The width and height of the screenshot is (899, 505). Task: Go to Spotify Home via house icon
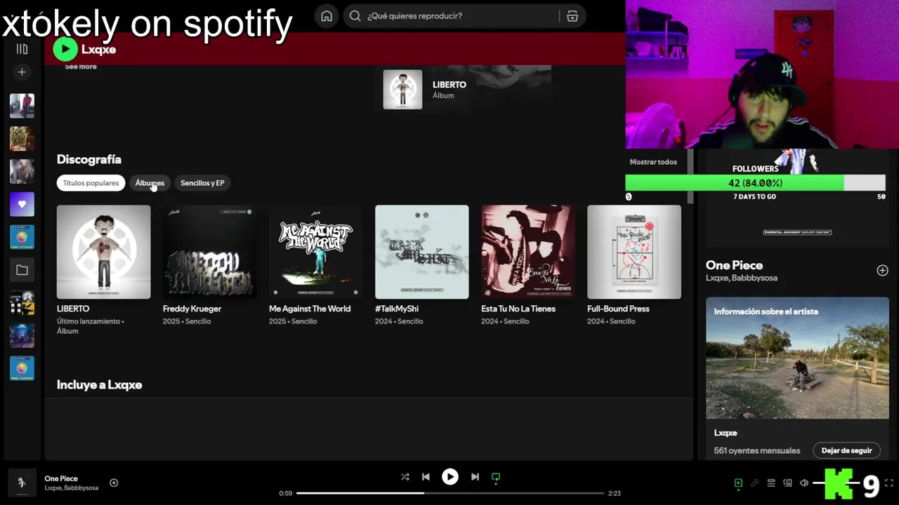pyautogui.click(x=327, y=16)
